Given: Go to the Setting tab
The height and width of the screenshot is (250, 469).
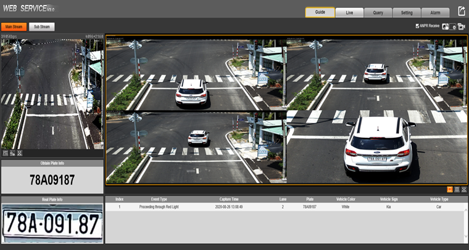Looking at the screenshot, I should [407, 12].
